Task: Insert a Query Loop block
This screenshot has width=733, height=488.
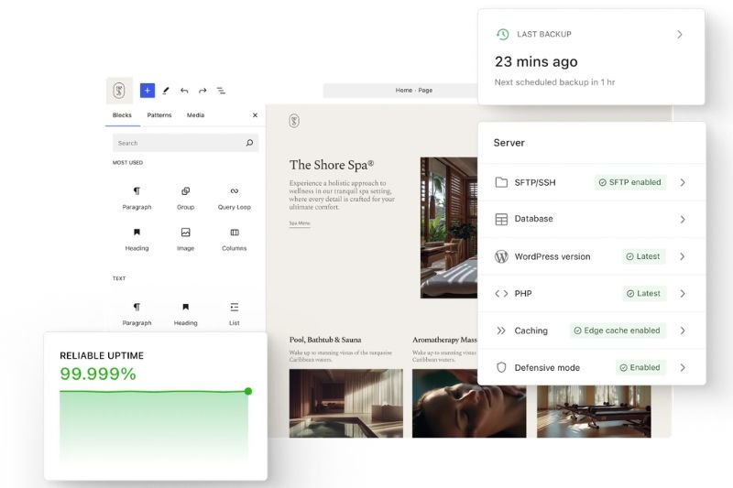Action: [x=234, y=197]
